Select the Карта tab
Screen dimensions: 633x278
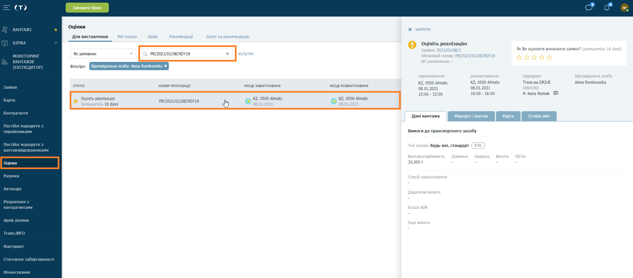[508, 116]
